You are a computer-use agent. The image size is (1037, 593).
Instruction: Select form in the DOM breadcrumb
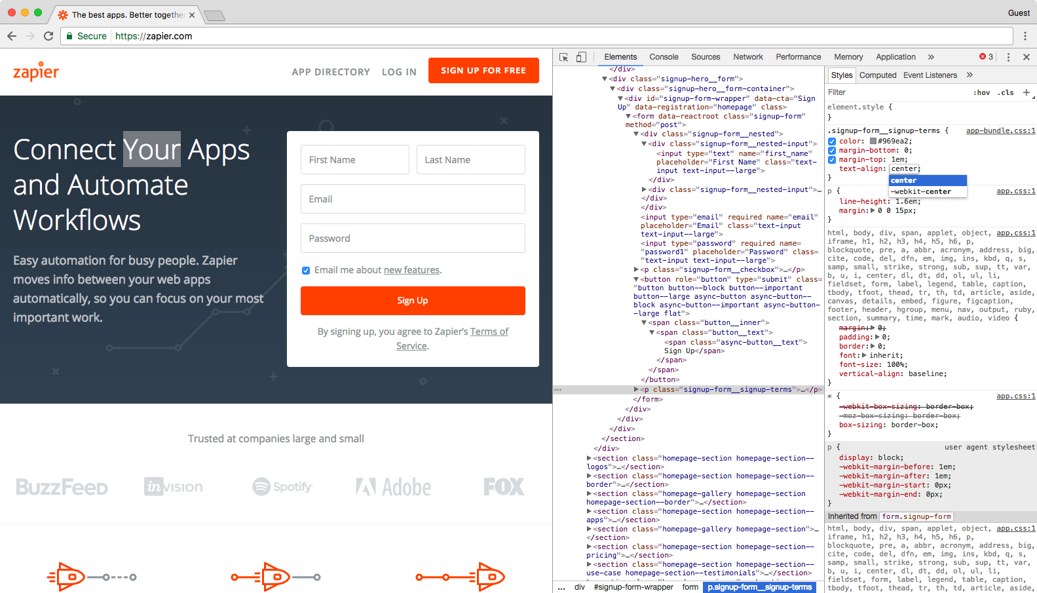pyautogui.click(x=690, y=587)
